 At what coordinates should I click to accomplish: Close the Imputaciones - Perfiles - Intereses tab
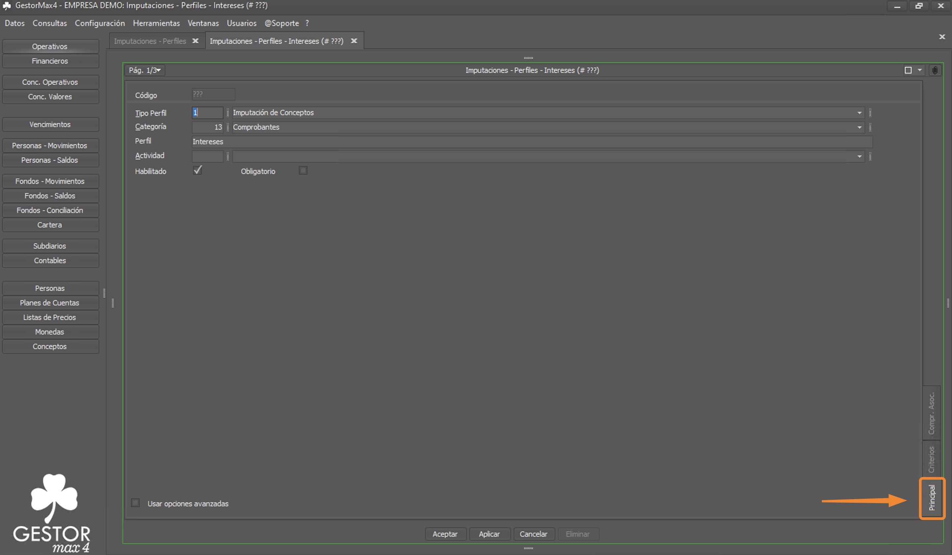click(354, 41)
